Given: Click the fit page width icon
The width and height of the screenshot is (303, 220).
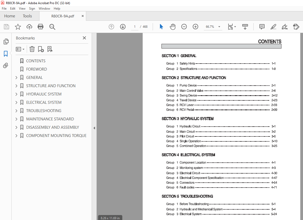Looking at the screenshot, I should [230, 27].
